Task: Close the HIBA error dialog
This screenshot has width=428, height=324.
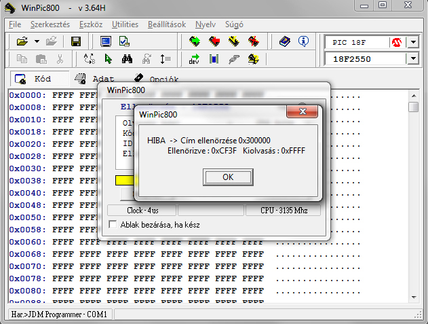Action: pyautogui.click(x=302, y=111)
